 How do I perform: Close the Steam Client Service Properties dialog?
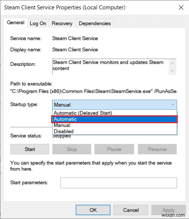[x=181, y=7]
